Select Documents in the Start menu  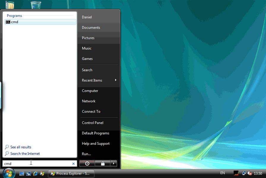click(x=91, y=27)
